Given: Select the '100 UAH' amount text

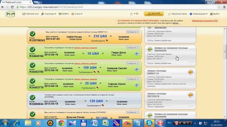Looking at the screenshot, I should tap(90, 67).
